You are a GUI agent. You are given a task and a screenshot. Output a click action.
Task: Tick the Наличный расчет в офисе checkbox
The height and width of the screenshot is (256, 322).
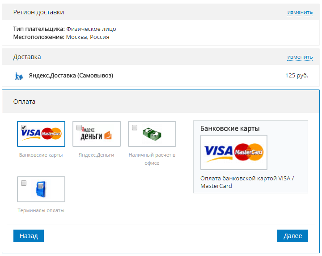coord(135,128)
